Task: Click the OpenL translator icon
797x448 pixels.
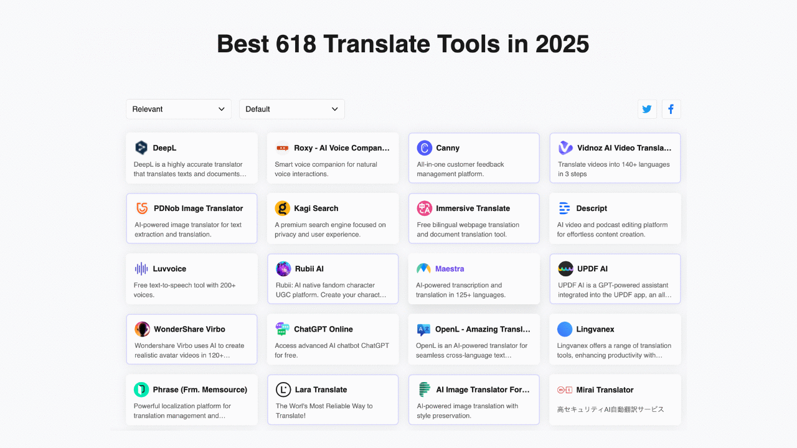Action: [x=423, y=329]
